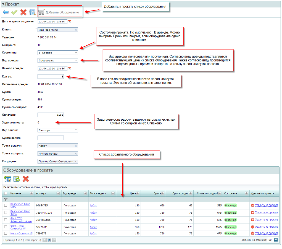Click the funnel filter row icon
Screen dimensions: 282x249
point(6,199)
